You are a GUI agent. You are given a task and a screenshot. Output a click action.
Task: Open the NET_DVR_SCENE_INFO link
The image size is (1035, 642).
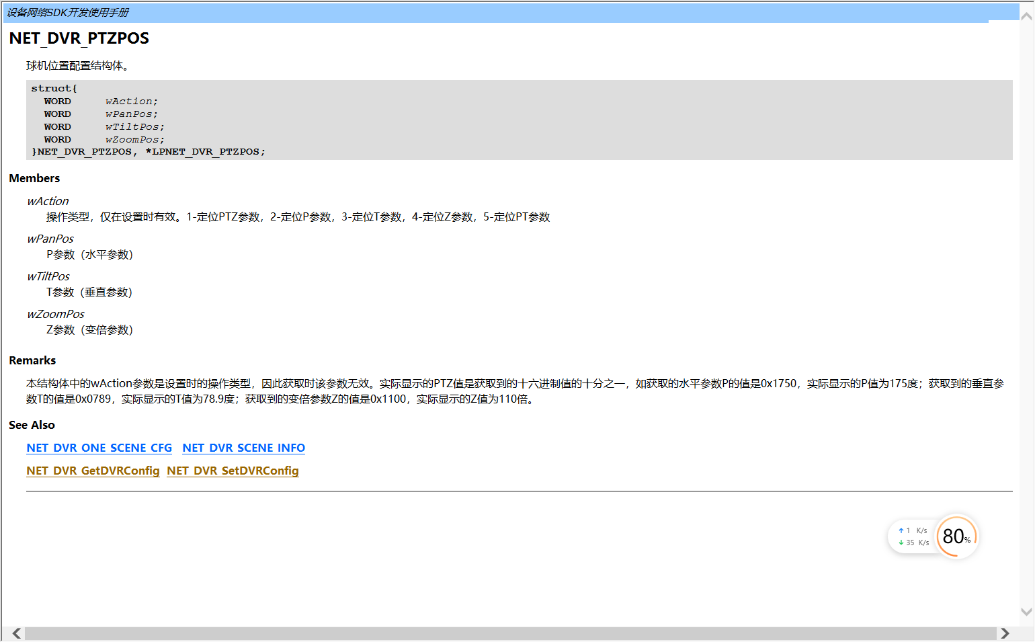click(243, 448)
